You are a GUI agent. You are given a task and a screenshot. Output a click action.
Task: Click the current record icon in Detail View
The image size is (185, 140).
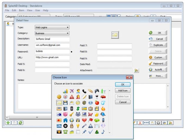(115, 35)
